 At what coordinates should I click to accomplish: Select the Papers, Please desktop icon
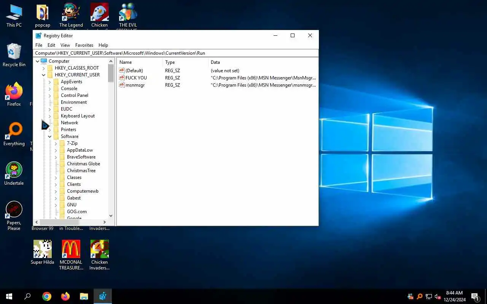14,215
